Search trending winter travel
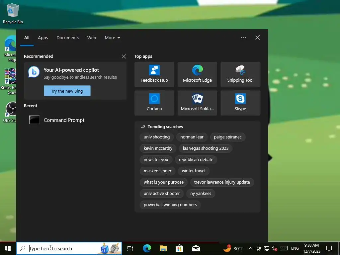The image size is (340, 255). [x=194, y=171]
